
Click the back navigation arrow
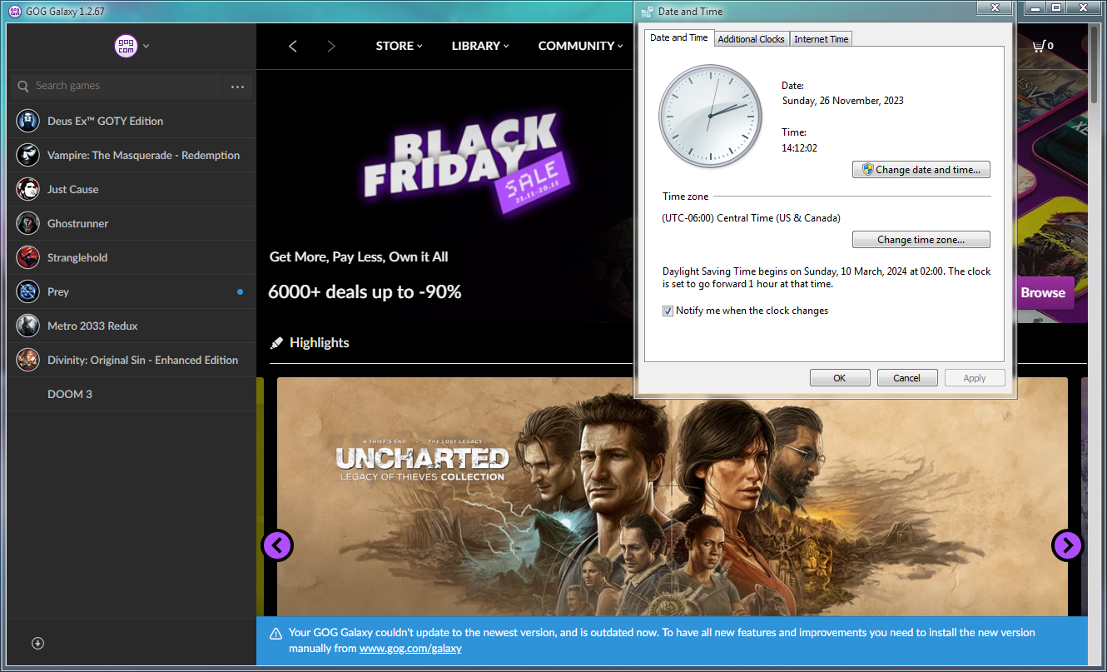click(293, 46)
